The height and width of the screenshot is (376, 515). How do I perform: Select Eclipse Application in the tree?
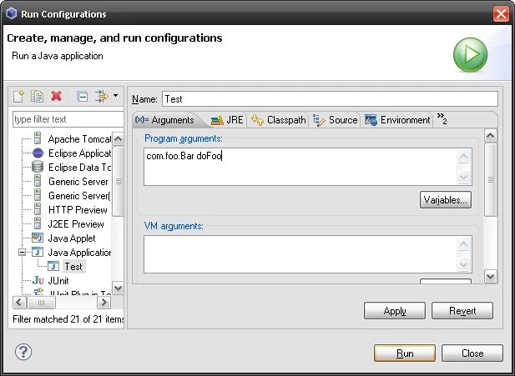pos(79,153)
